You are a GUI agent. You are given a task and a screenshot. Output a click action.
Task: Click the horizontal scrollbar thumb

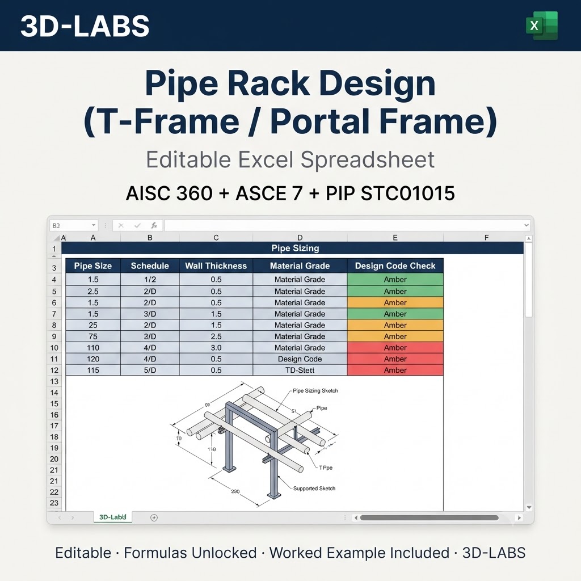click(x=429, y=517)
